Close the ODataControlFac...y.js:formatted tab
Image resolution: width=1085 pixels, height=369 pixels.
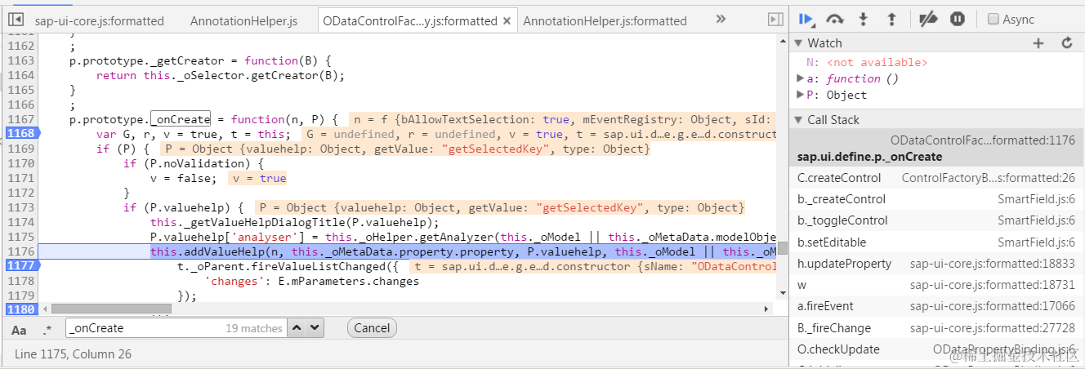click(508, 20)
